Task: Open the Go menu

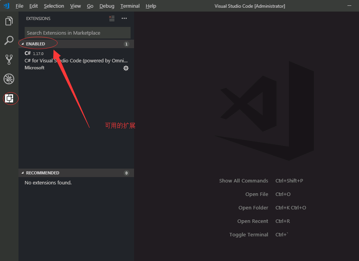Action: [x=90, y=6]
